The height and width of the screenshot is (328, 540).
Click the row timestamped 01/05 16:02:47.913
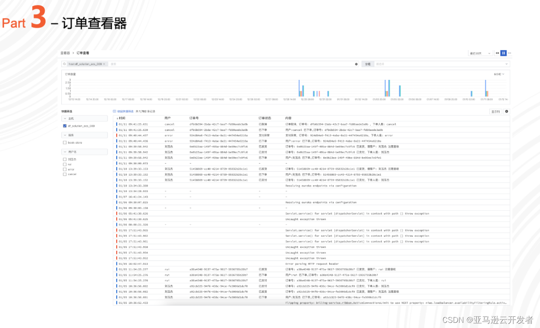click(x=312, y=264)
